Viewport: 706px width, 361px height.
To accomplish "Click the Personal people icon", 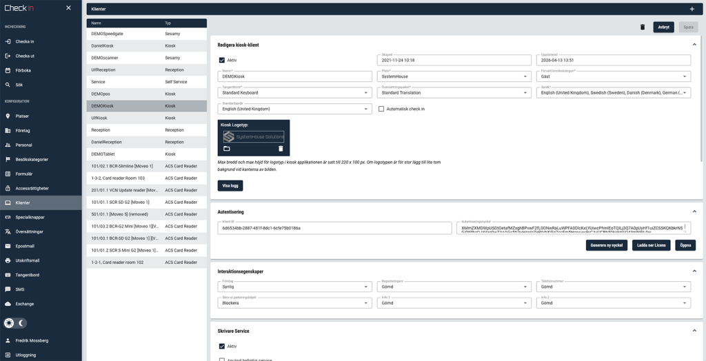I will click(x=8, y=145).
